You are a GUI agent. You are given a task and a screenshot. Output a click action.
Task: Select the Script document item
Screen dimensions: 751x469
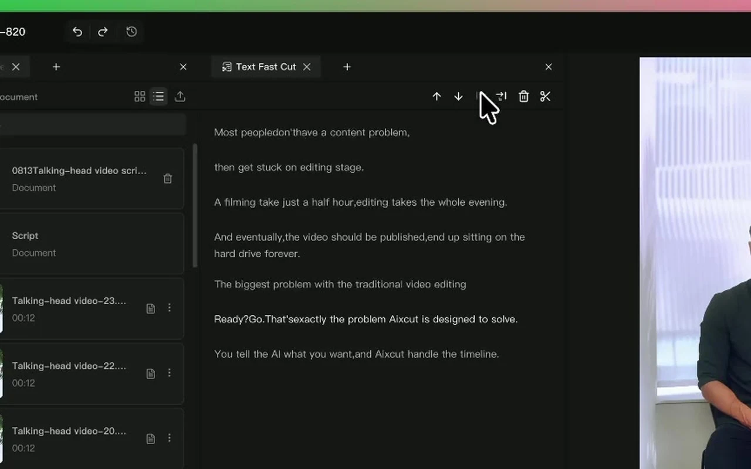point(92,244)
